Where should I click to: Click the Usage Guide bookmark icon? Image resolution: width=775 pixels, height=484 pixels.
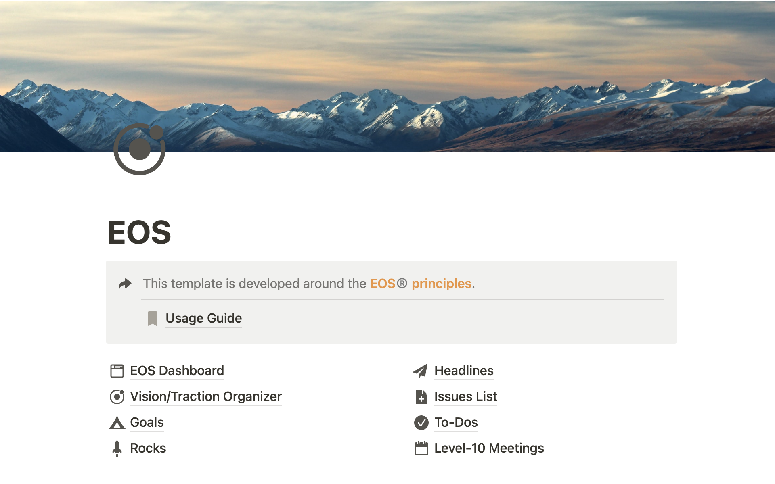pyautogui.click(x=153, y=318)
